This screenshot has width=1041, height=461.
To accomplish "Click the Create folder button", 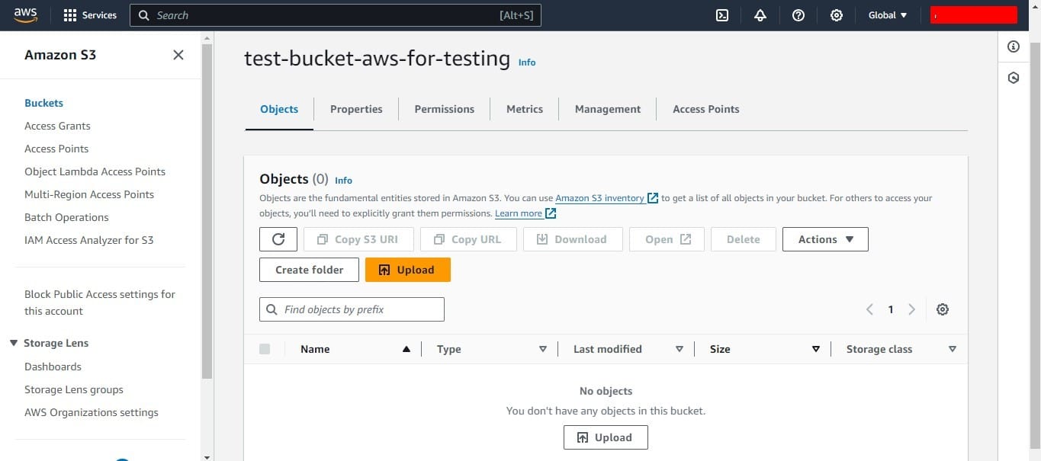I will point(310,270).
